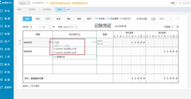Open the 设置 sidebar module

pos(5,80)
